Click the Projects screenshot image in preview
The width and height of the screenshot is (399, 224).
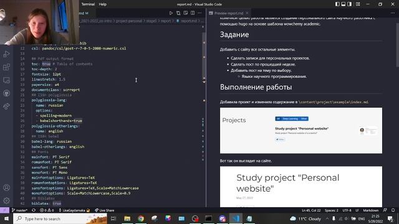tap(301, 131)
